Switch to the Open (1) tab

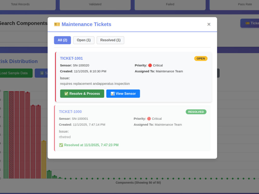pyautogui.click(x=84, y=40)
